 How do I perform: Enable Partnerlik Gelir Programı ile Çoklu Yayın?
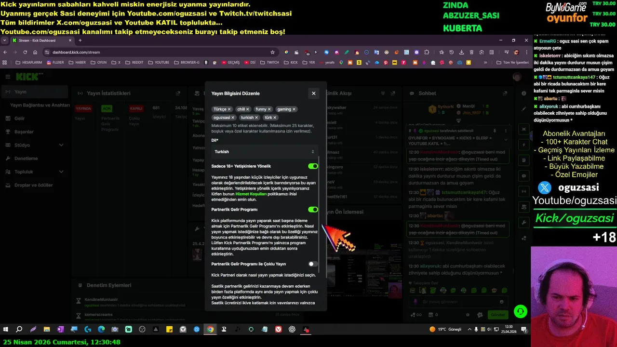pyautogui.click(x=313, y=264)
